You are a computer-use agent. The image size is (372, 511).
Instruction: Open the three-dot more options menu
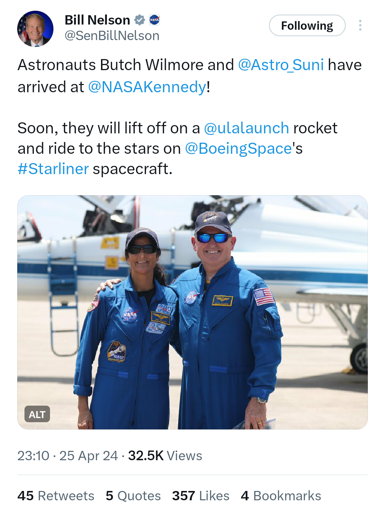tap(360, 25)
